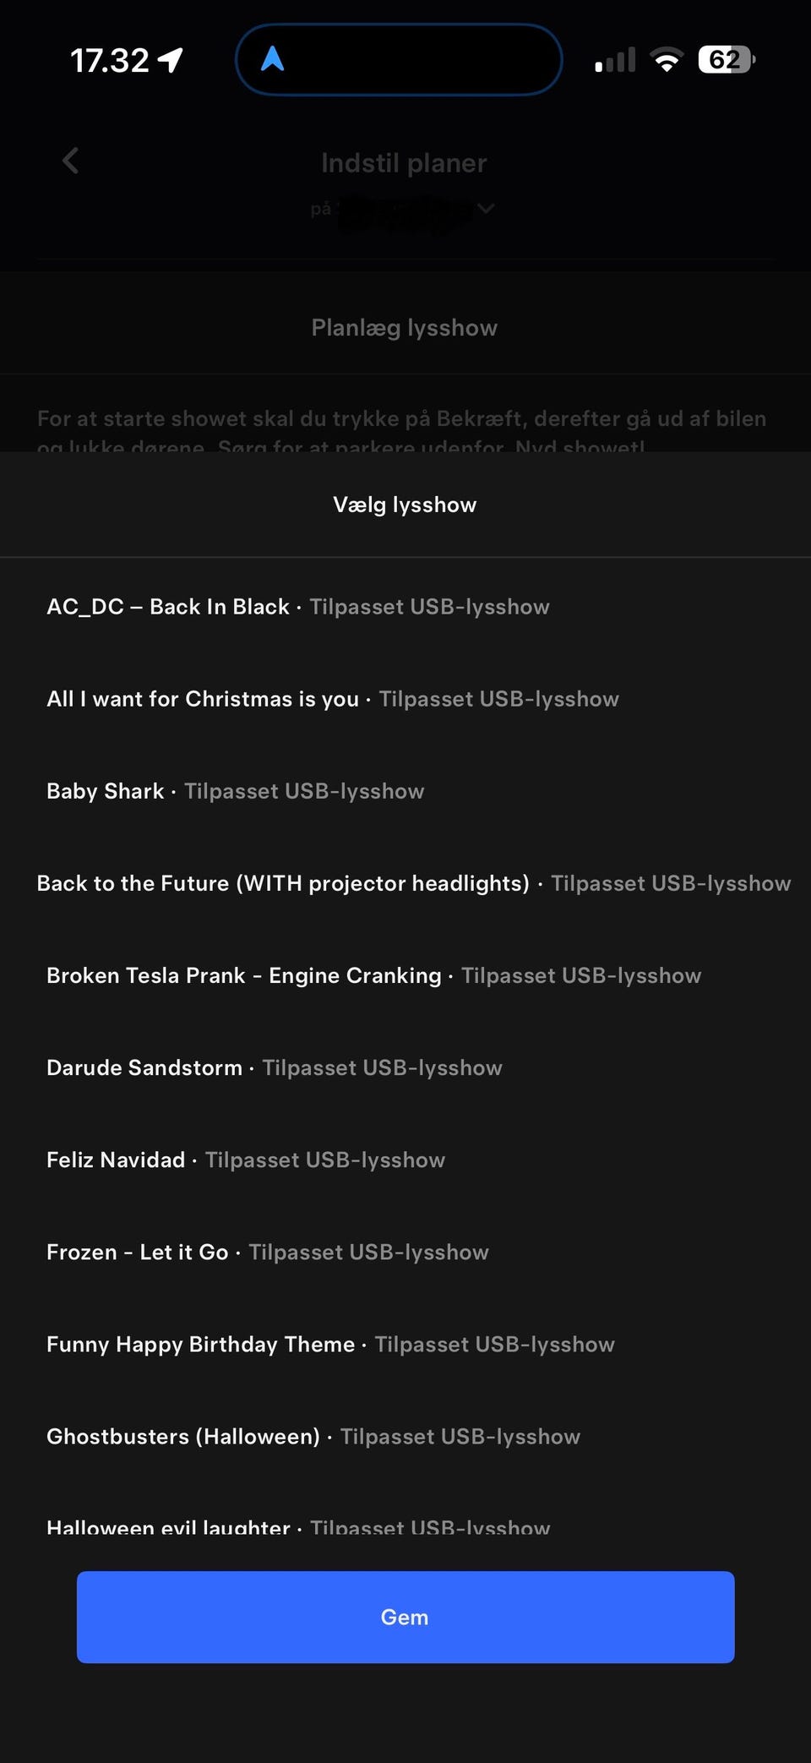This screenshot has width=811, height=1763.
Task: Select AC_DC – Back In Black lightshow
Action: tap(298, 607)
